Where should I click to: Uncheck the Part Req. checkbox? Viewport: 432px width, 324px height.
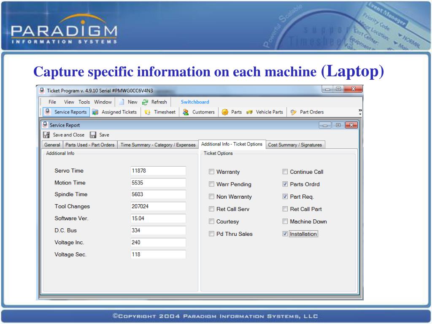tap(285, 197)
